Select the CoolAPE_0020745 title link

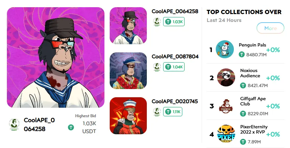[x=175, y=102]
